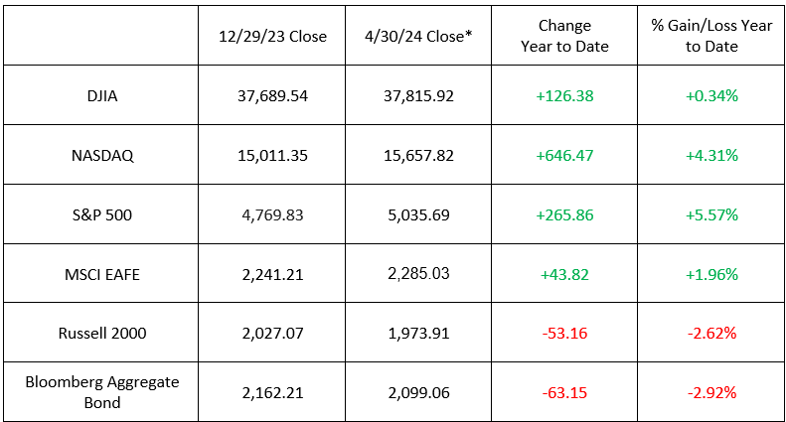Screen dimensions: 786x422
Task: Click the % Gain/Loss Year to Date header
Action: [709, 36]
